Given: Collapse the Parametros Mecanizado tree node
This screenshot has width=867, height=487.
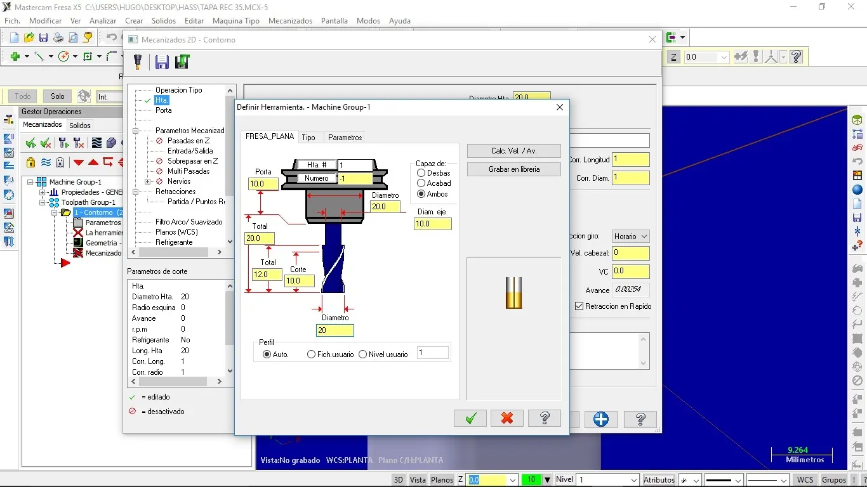Looking at the screenshot, I should tap(135, 131).
